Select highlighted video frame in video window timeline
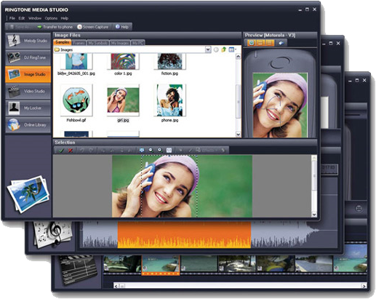 pyautogui.click(x=161, y=265)
